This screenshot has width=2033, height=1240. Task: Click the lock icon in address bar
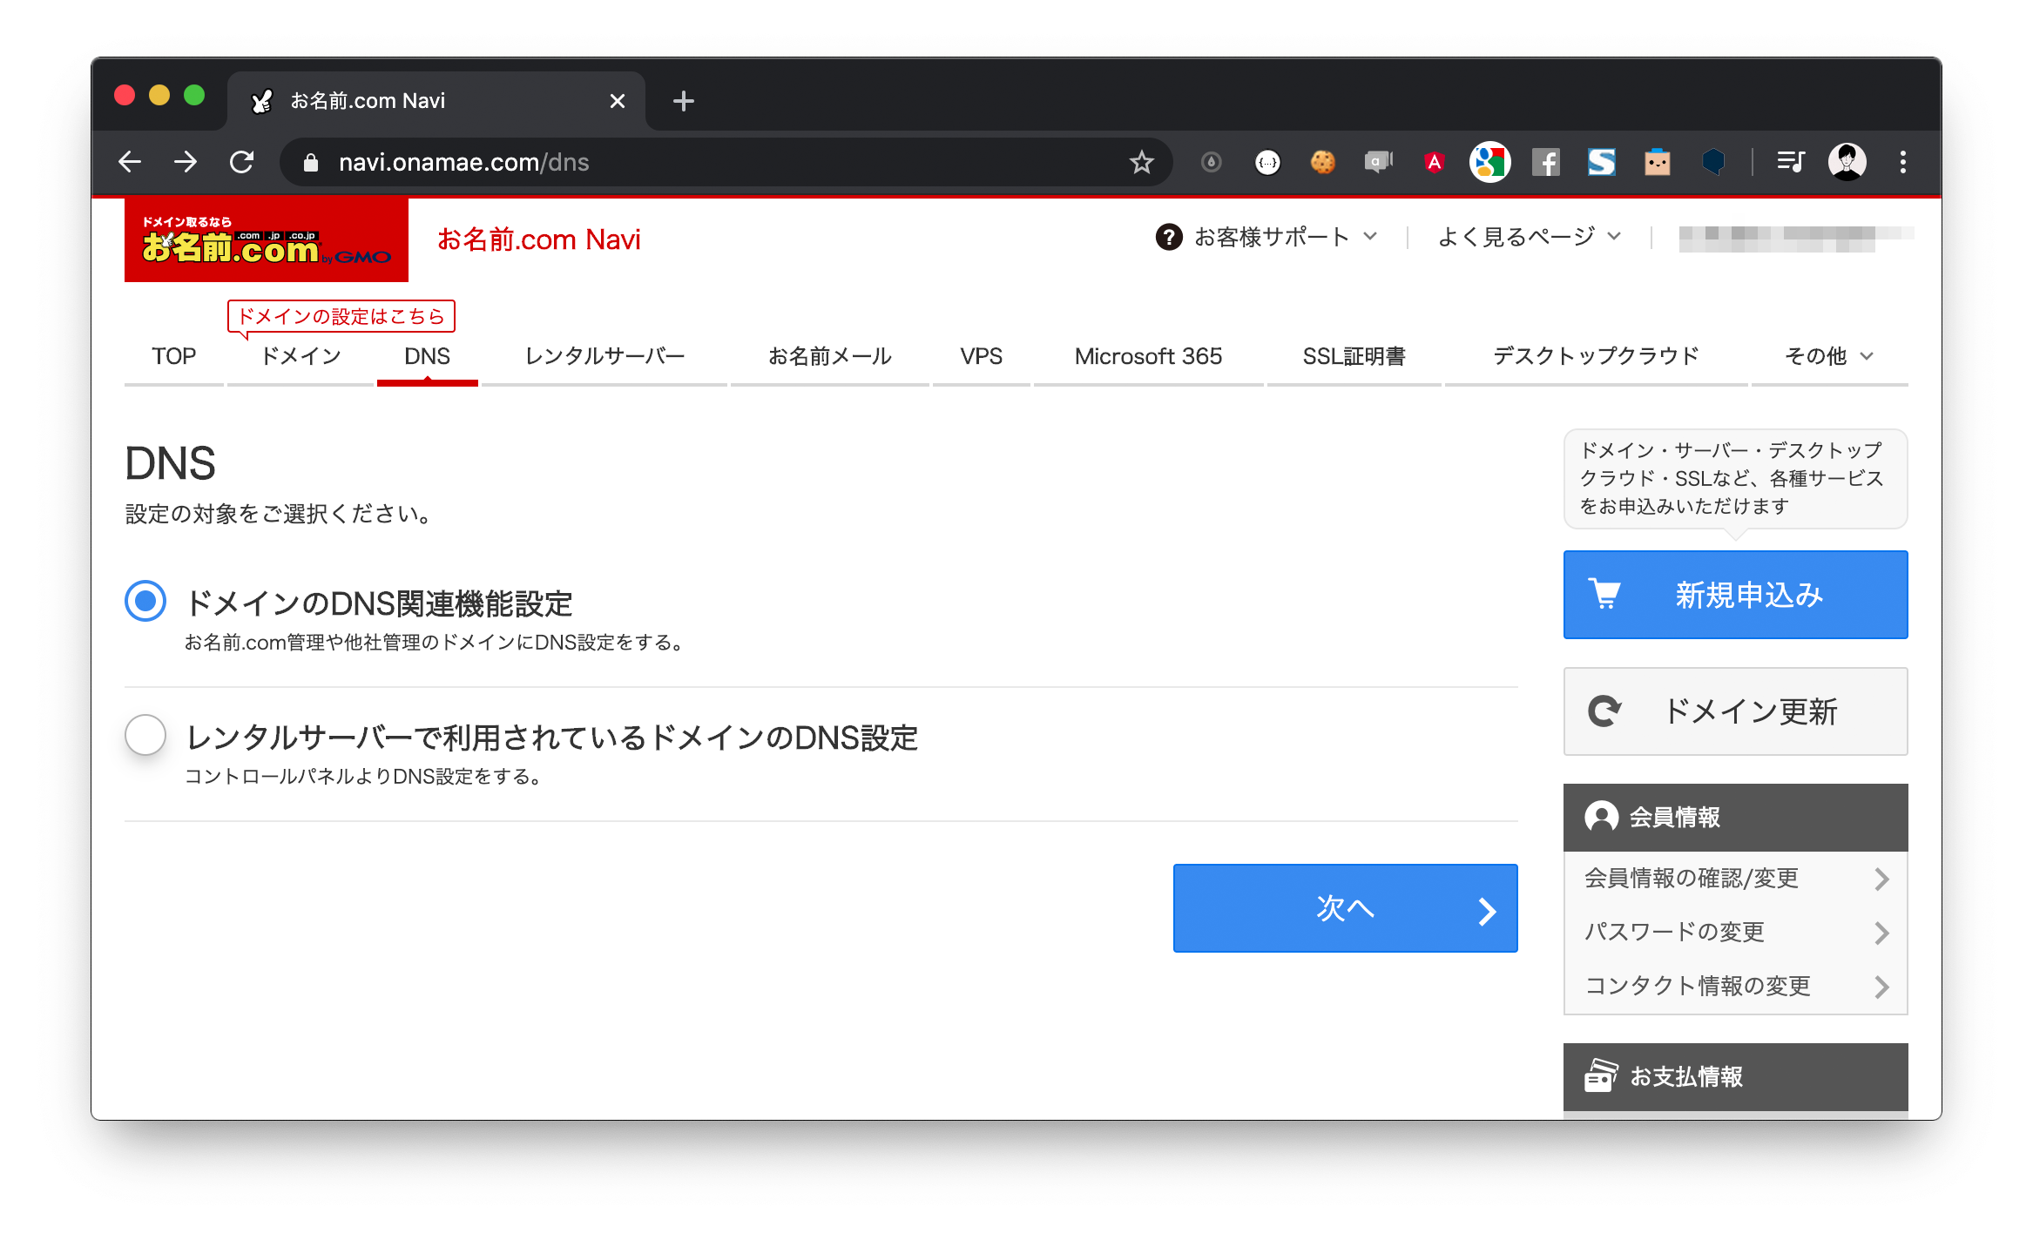tap(310, 163)
